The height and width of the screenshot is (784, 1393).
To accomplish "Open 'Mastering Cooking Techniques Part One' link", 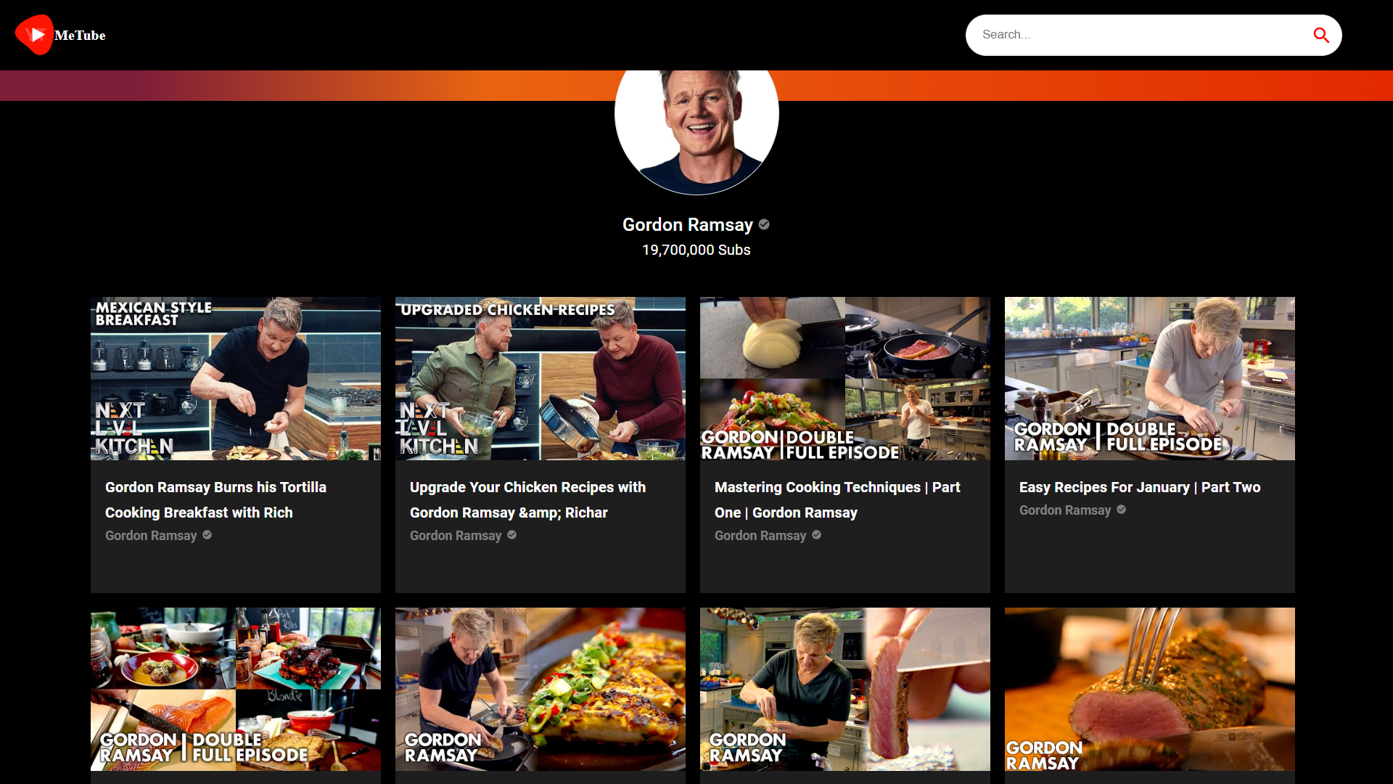I will [x=837, y=499].
